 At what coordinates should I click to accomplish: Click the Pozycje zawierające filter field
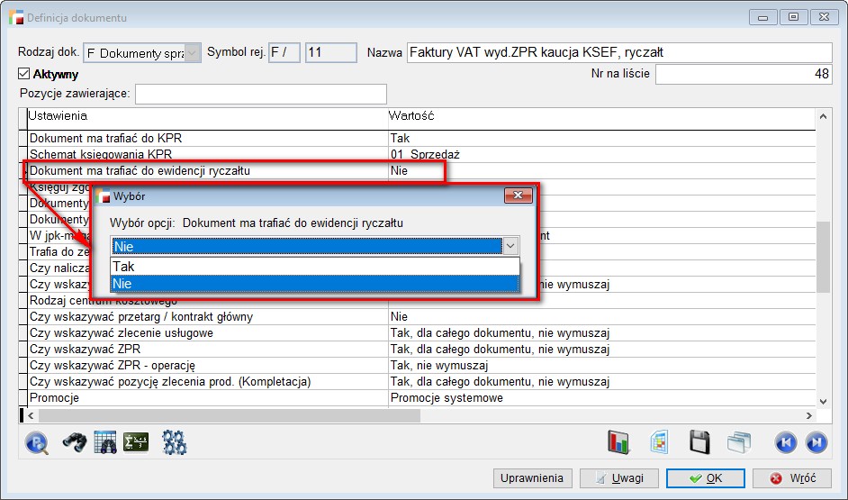[x=260, y=94]
